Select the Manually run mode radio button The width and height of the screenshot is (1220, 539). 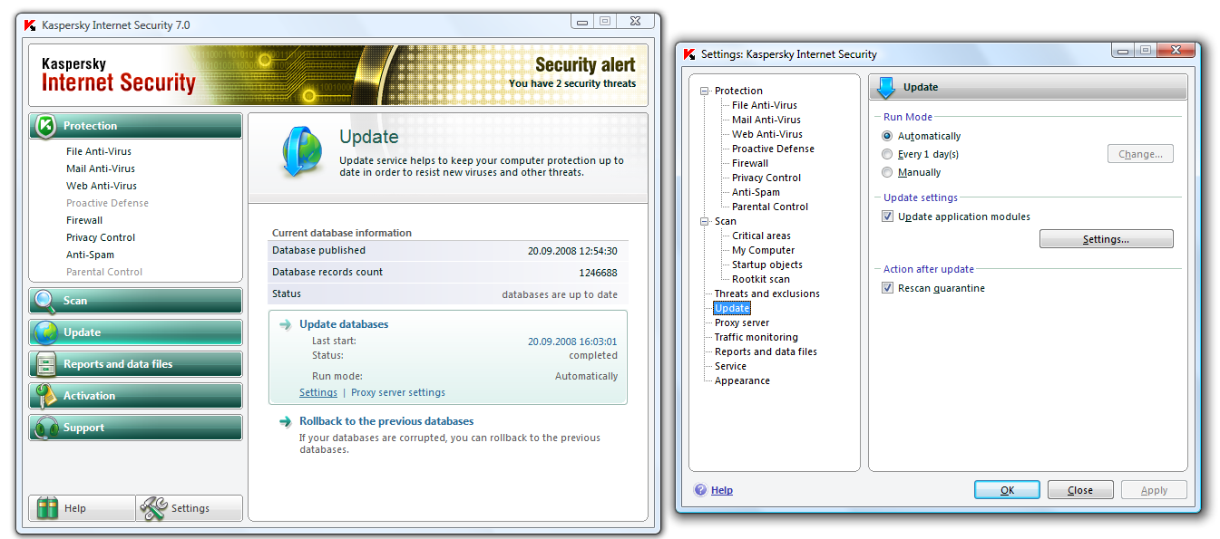[x=887, y=172]
